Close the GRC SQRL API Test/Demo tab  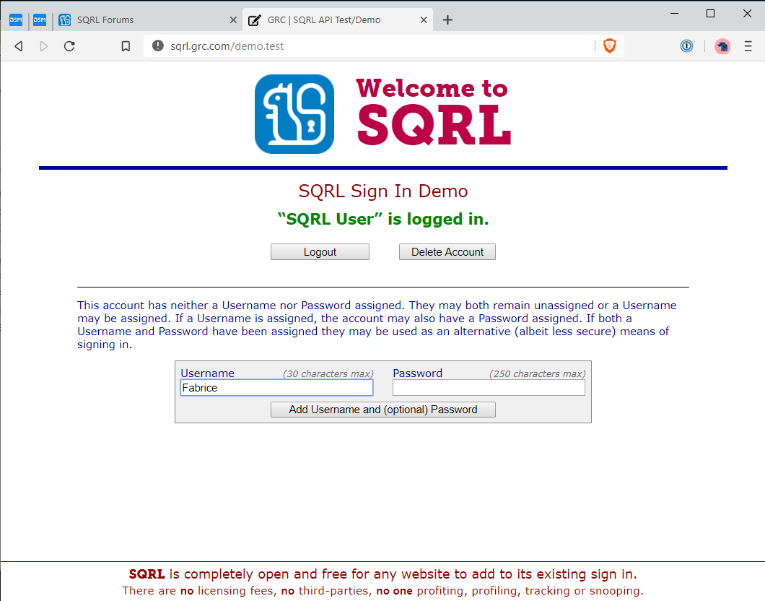(x=424, y=20)
